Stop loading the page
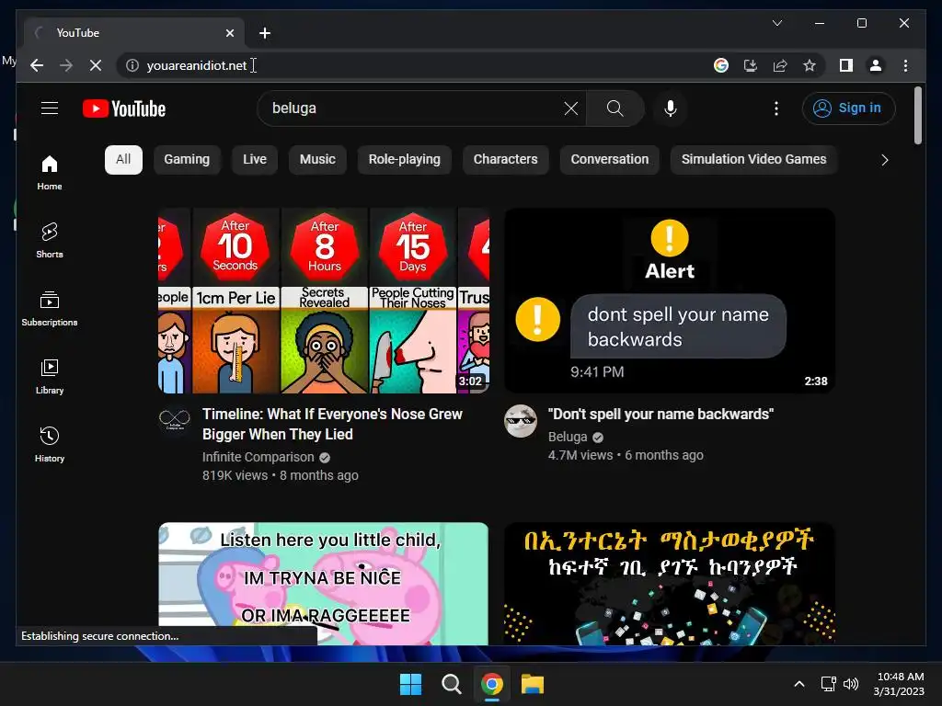This screenshot has height=706, width=942. (96, 65)
